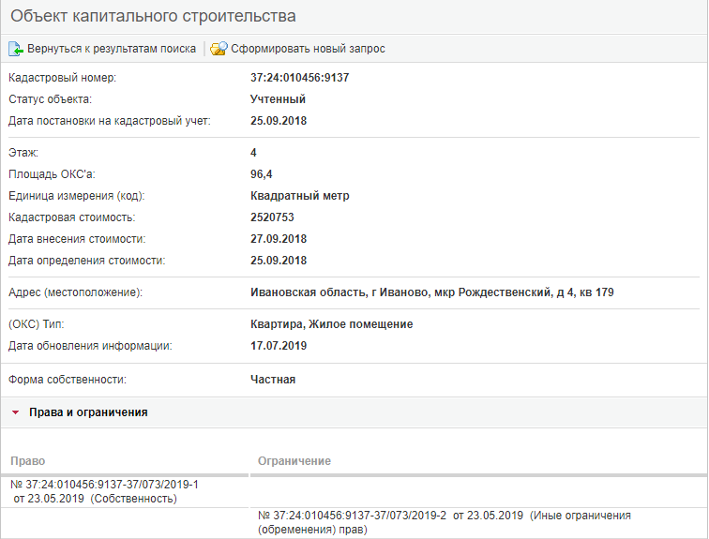The height and width of the screenshot is (539, 709).
Task: Click the new request icon in toolbar
Action: [219, 49]
